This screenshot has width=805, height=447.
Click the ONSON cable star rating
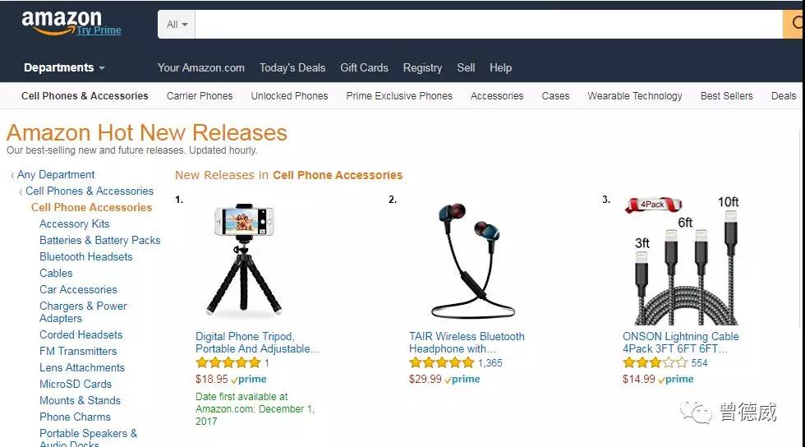point(655,362)
